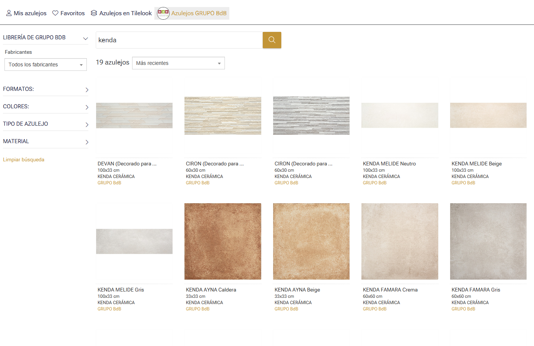This screenshot has height=346, width=534.
Task: Open KENDA FAMARA Crema thumbnail
Action: point(400,241)
